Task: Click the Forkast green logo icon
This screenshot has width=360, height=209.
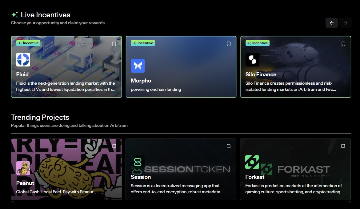Action: point(252,162)
